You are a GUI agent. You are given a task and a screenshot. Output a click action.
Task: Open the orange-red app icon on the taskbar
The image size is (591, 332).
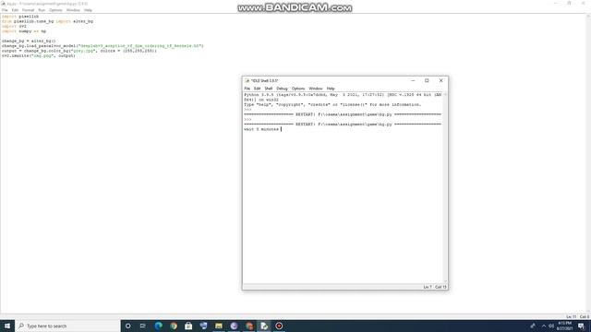pos(248,326)
